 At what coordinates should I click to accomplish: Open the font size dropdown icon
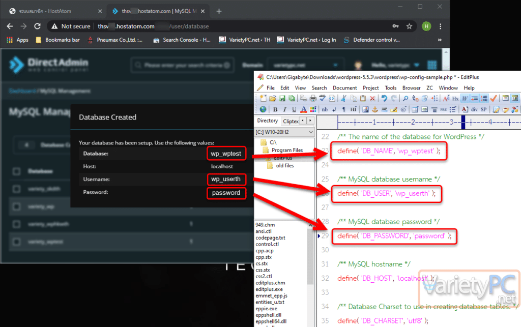coord(446,98)
